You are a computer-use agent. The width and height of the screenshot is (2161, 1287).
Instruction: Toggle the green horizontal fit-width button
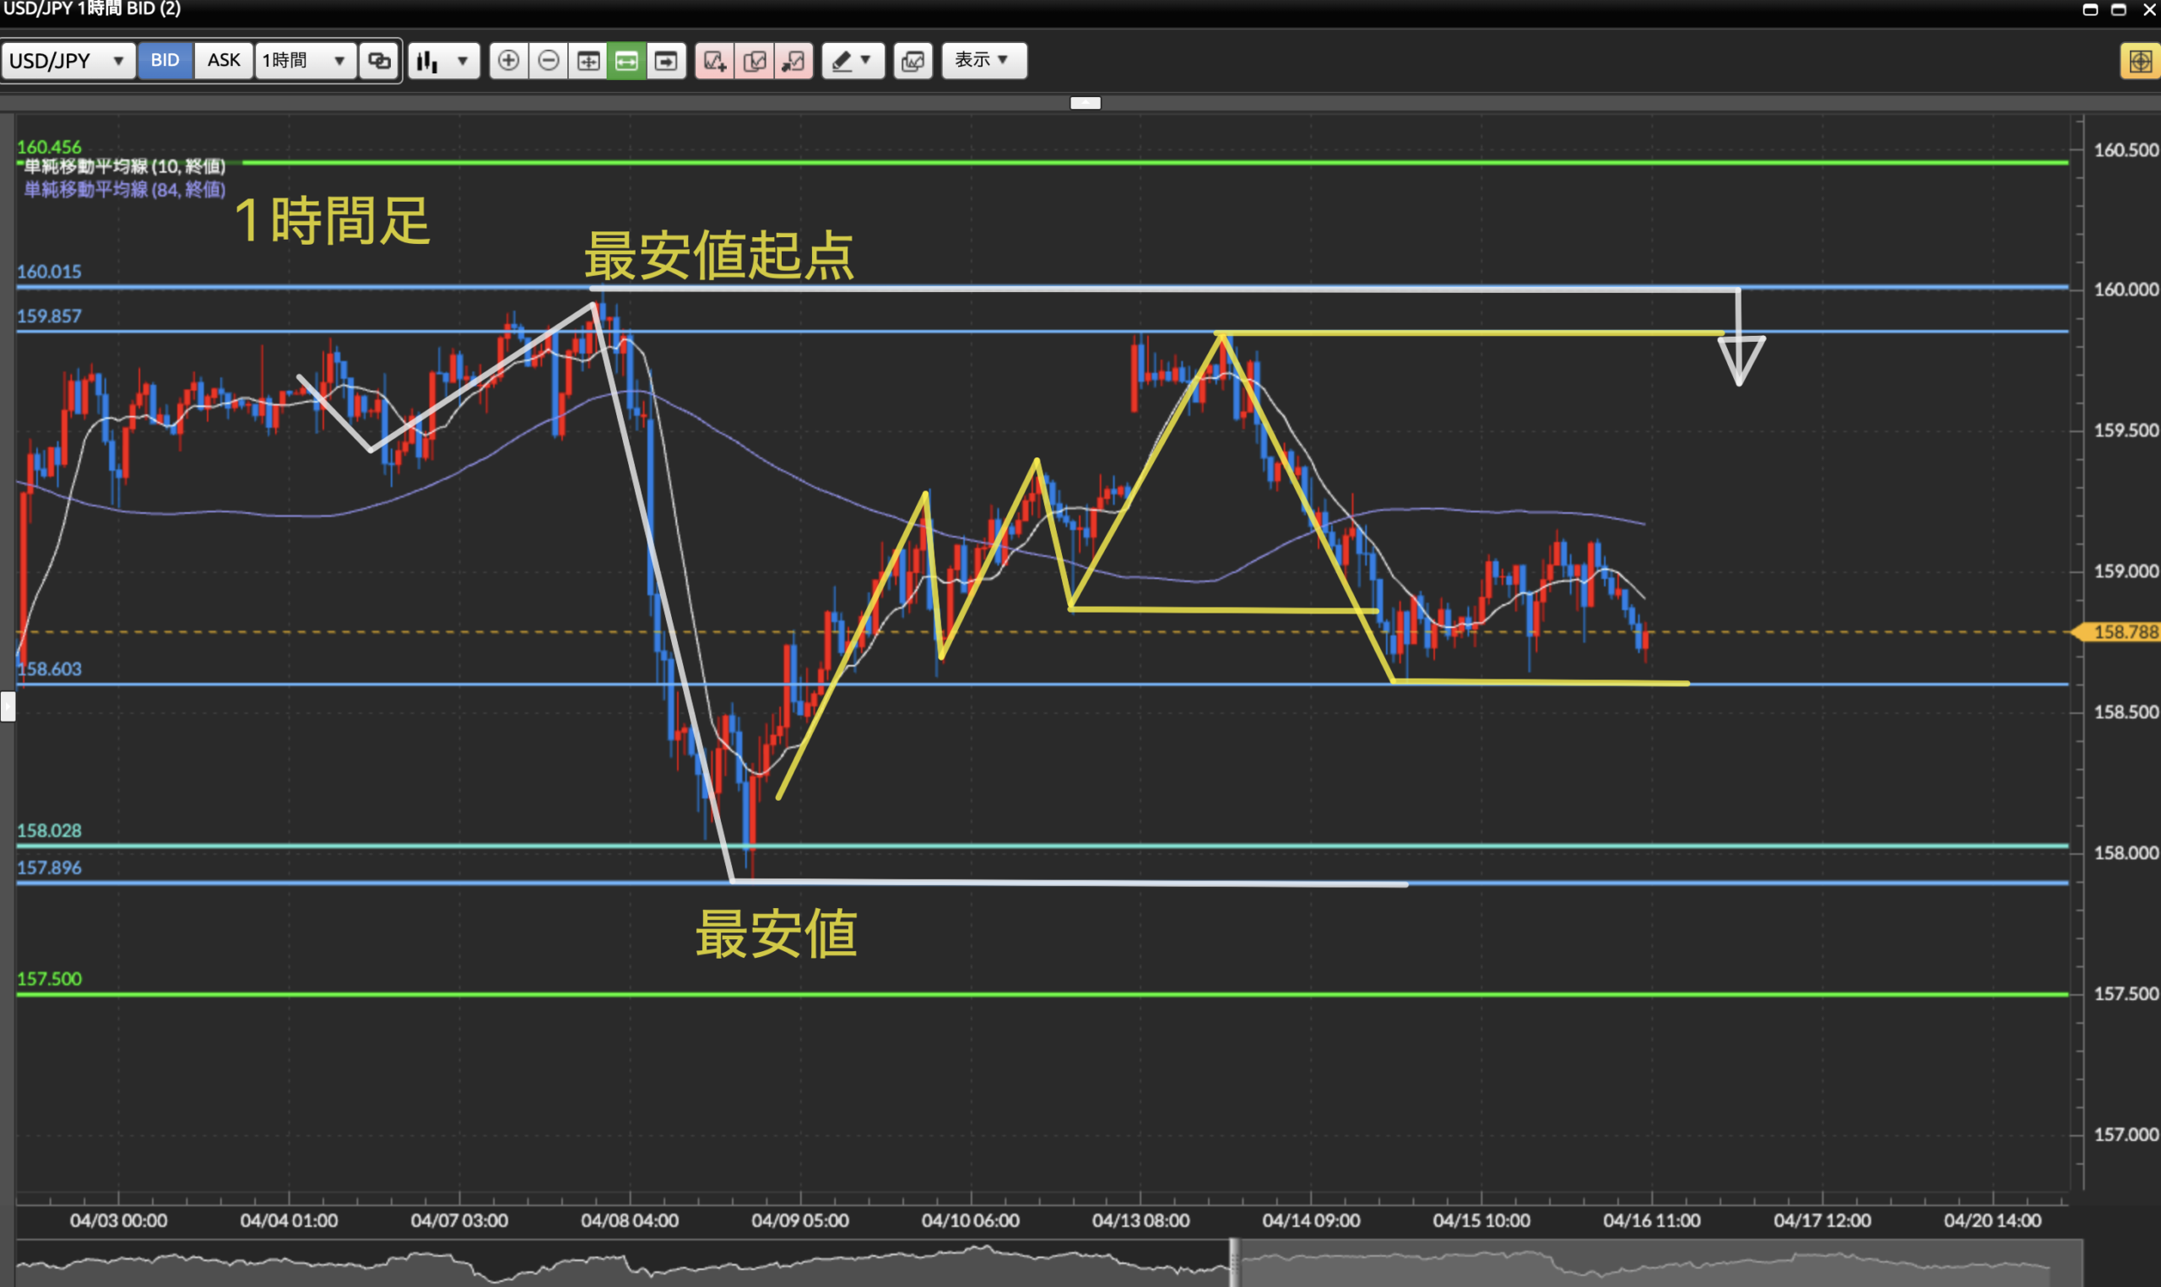tap(626, 61)
